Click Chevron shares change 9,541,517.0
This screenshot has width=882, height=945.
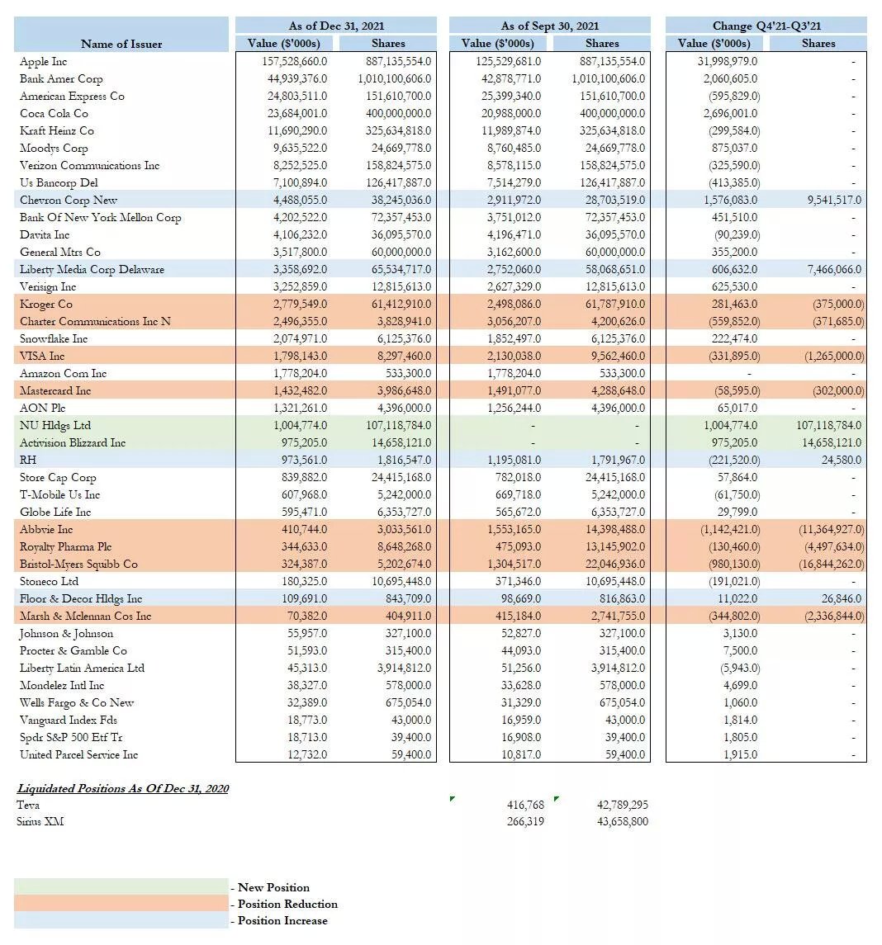834,200
